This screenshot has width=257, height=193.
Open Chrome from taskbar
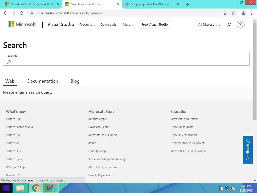tap(36, 188)
